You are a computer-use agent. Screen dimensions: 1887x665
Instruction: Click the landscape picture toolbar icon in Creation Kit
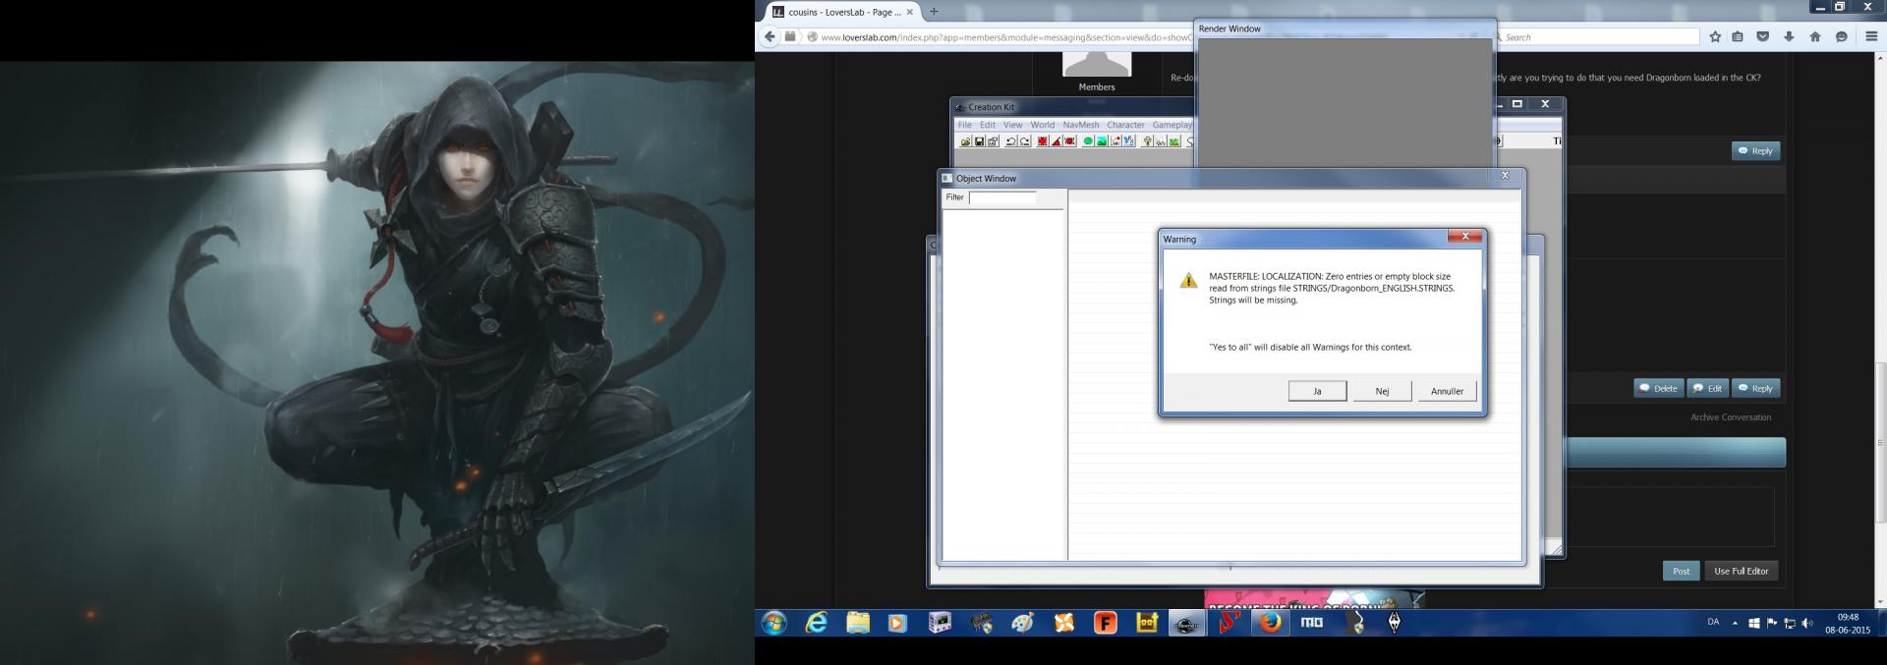(1102, 141)
